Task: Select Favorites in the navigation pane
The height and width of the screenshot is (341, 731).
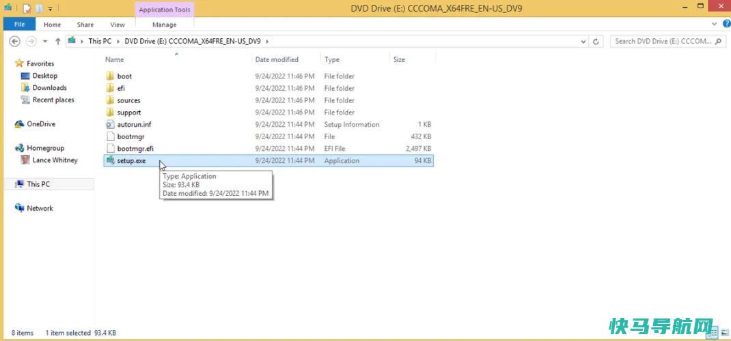Action: 40,63
